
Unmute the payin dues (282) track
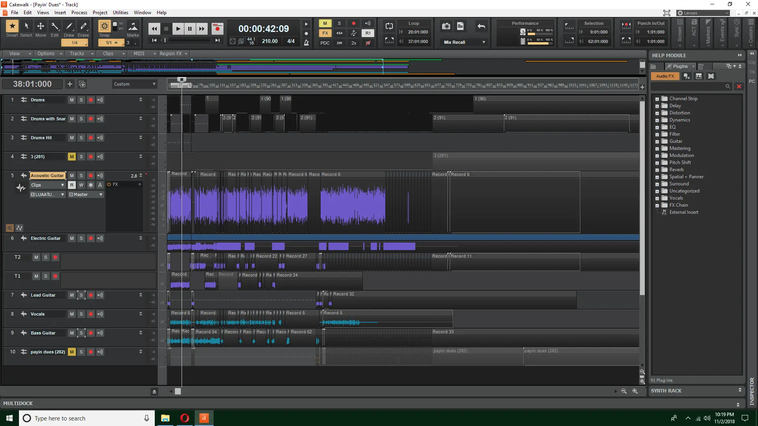coord(71,352)
